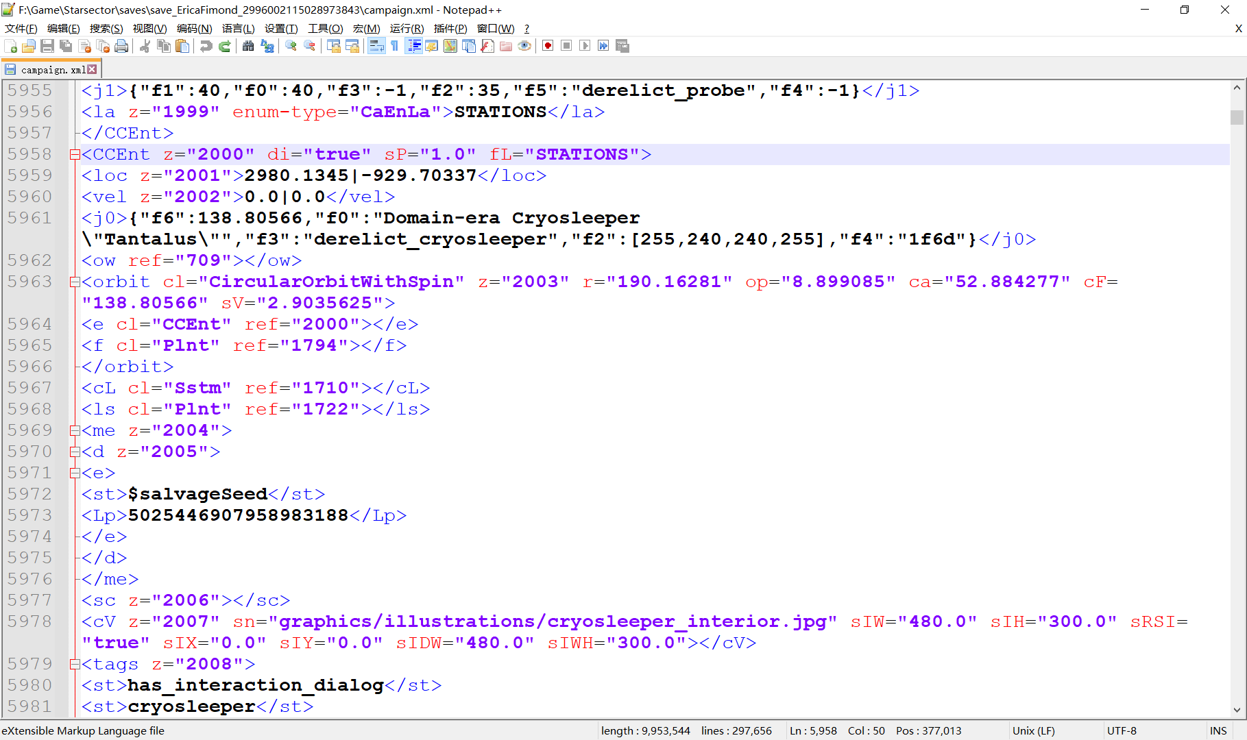The width and height of the screenshot is (1247, 740).
Task: Open the 插件(P) plugins menu
Action: coord(450,28)
